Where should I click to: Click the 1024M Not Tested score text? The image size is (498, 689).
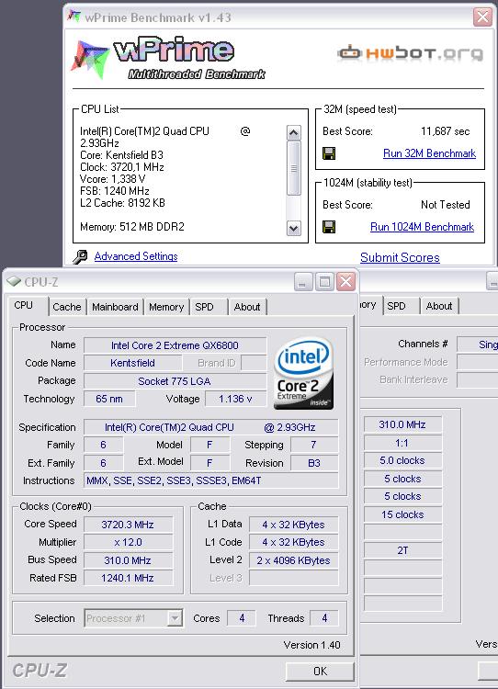click(446, 204)
